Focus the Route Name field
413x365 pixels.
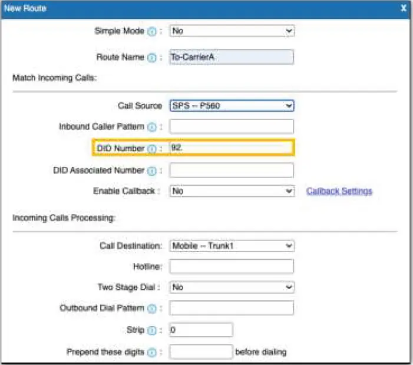pyautogui.click(x=232, y=57)
